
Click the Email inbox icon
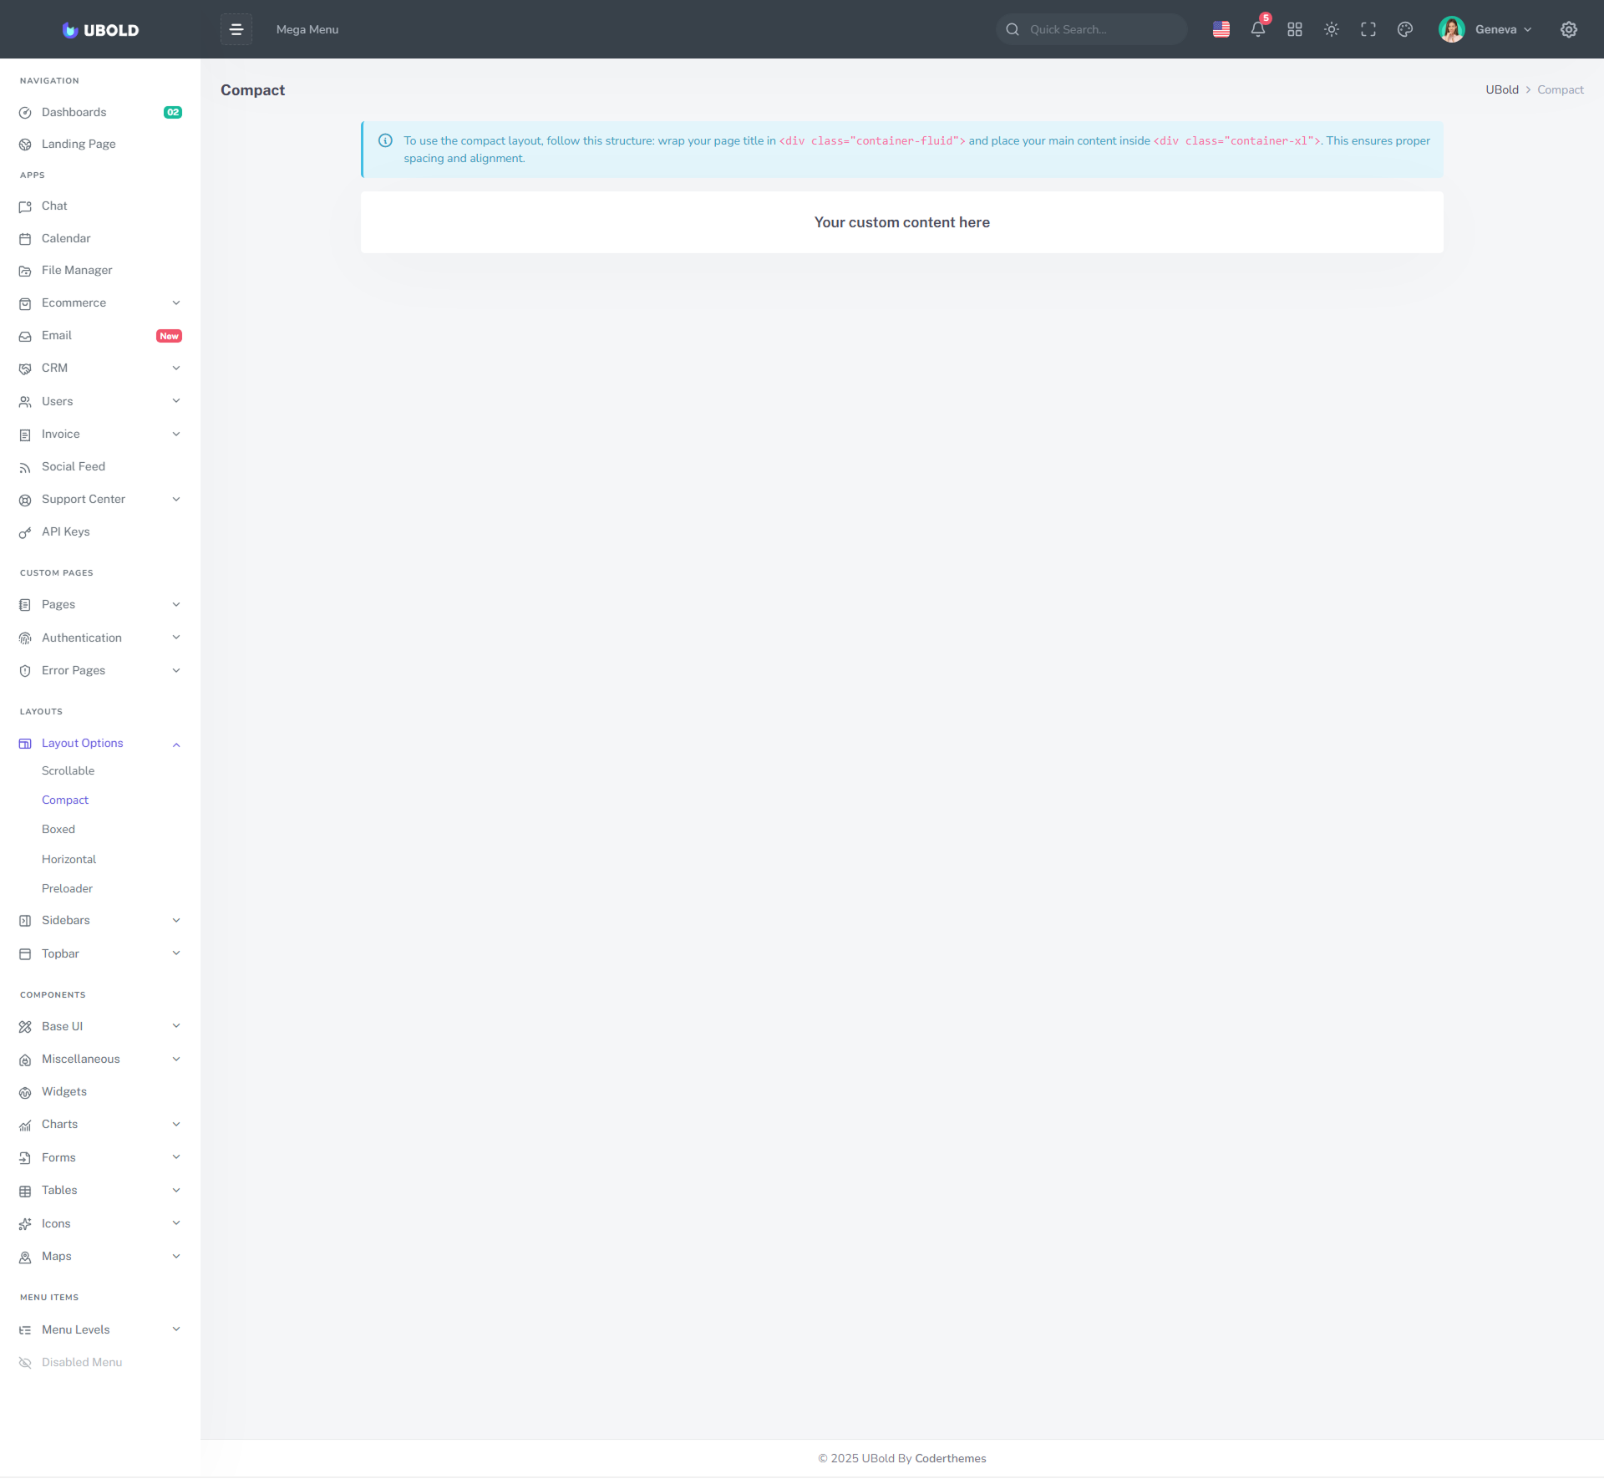[x=25, y=336]
